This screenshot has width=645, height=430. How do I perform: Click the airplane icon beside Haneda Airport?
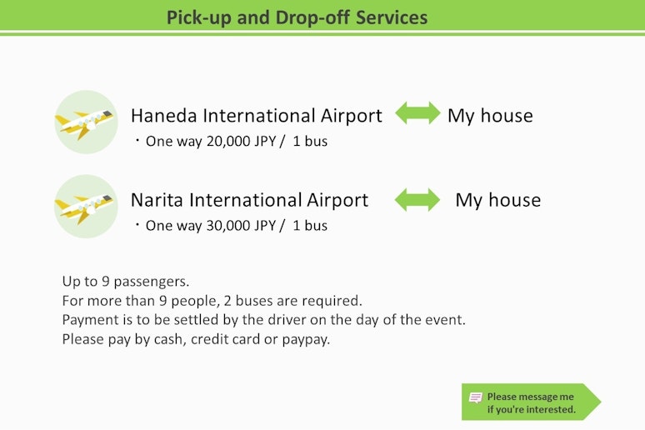[86, 122]
